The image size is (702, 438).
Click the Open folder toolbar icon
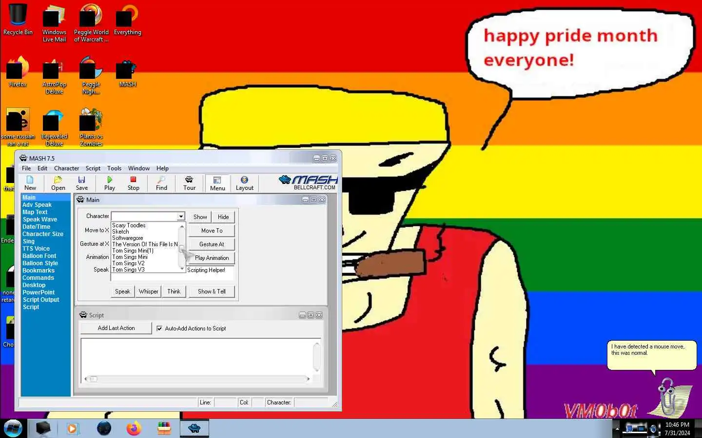[58, 183]
